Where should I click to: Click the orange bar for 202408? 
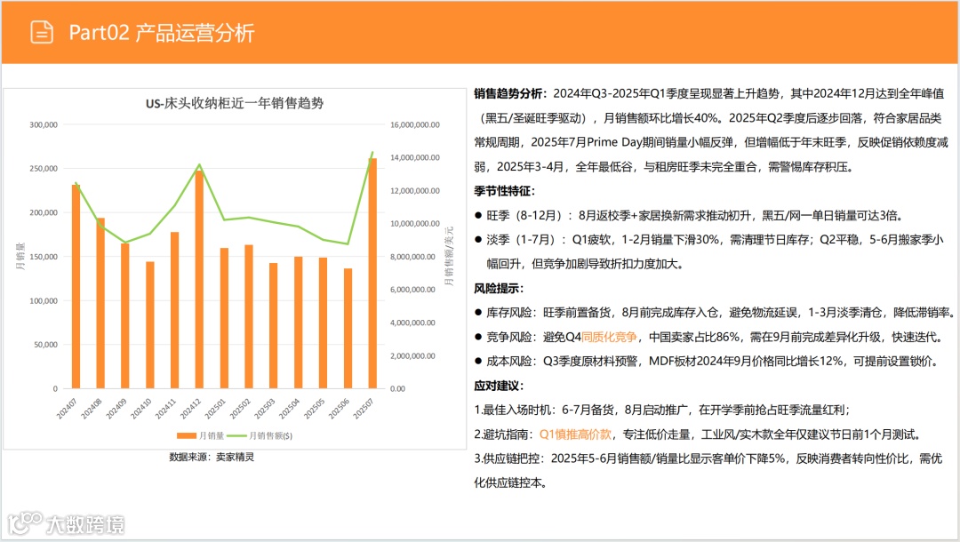pos(100,303)
